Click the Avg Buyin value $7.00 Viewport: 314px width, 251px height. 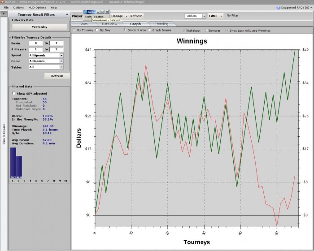[47, 140]
